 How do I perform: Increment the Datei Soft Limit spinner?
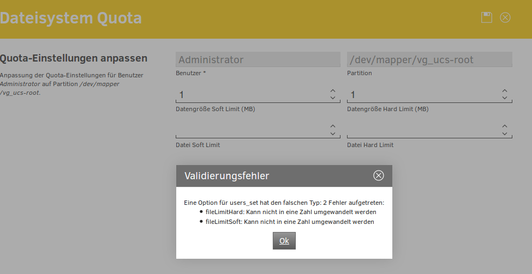(x=333, y=126)
